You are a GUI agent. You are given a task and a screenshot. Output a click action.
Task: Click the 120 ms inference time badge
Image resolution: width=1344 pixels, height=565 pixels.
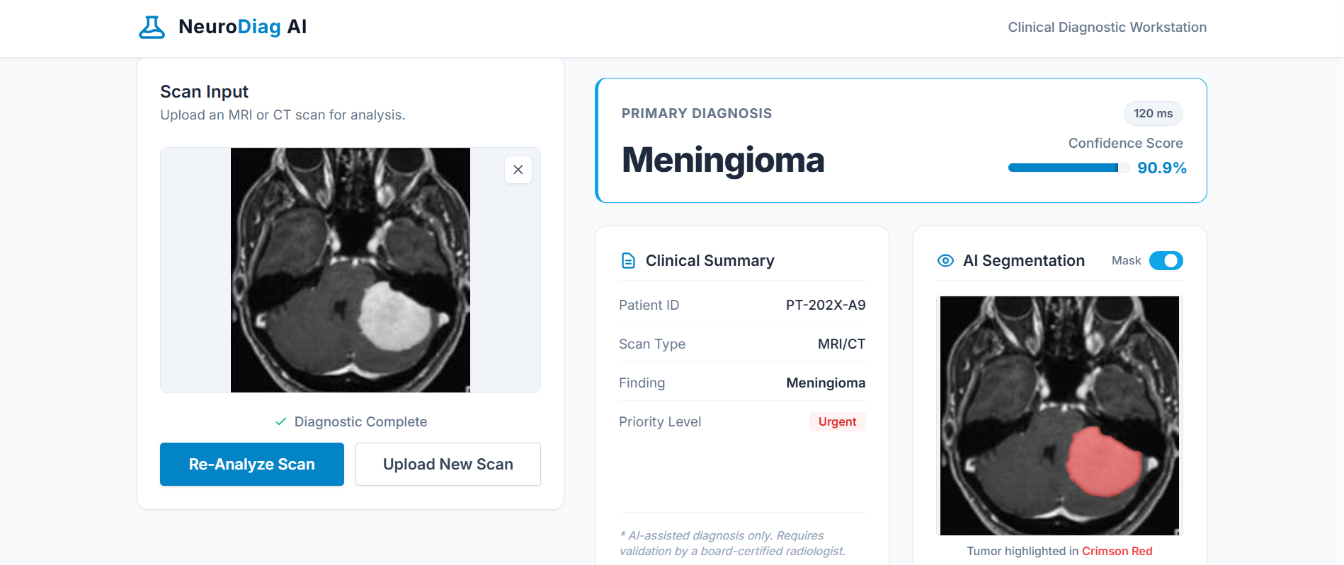(1153, 114)
